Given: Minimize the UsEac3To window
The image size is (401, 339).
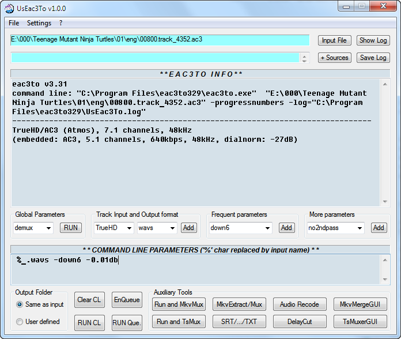Looking at the screenshot, I should pyautogui.click(x=346, y=6).
